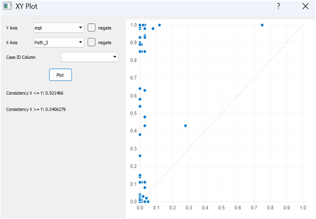Close the XY Plot dialog

click(306, 6)
